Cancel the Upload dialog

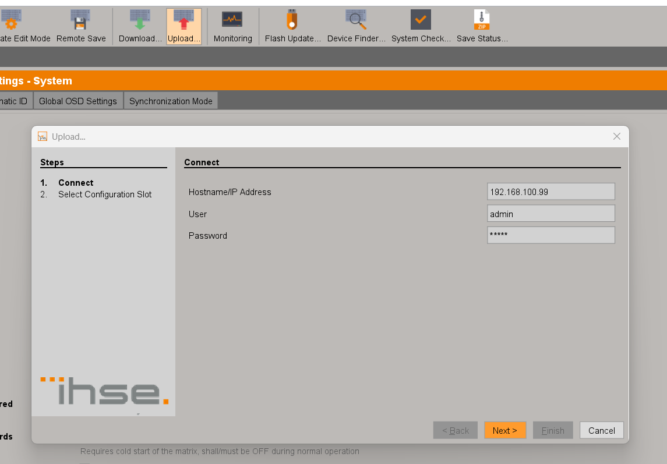click(x=601, y=430)
